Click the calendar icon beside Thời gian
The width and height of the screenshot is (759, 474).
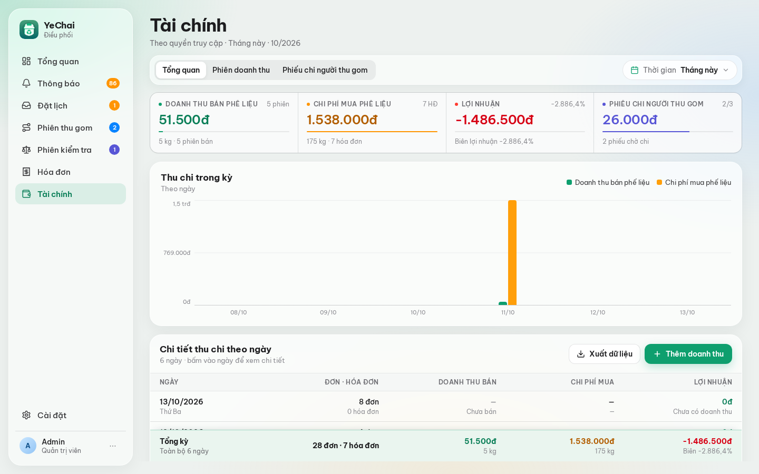point(635,70)
